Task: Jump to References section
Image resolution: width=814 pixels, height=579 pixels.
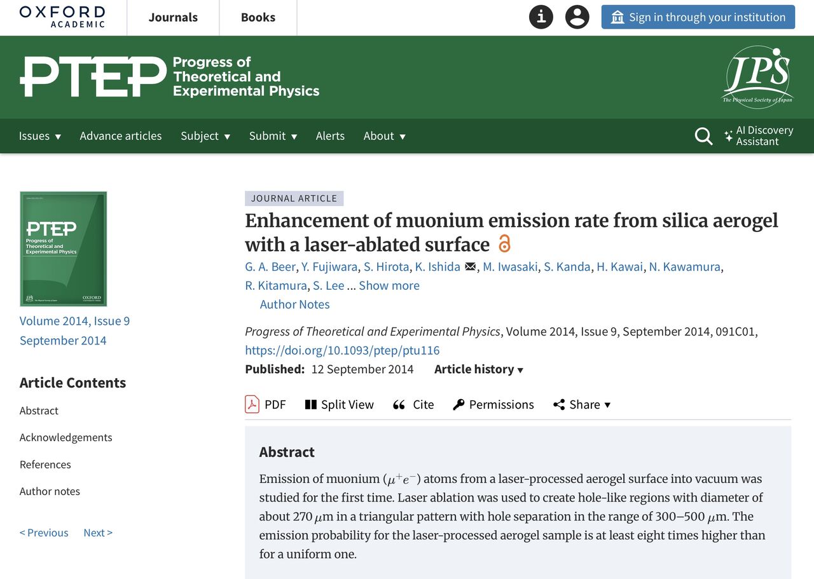Action: 45,465
